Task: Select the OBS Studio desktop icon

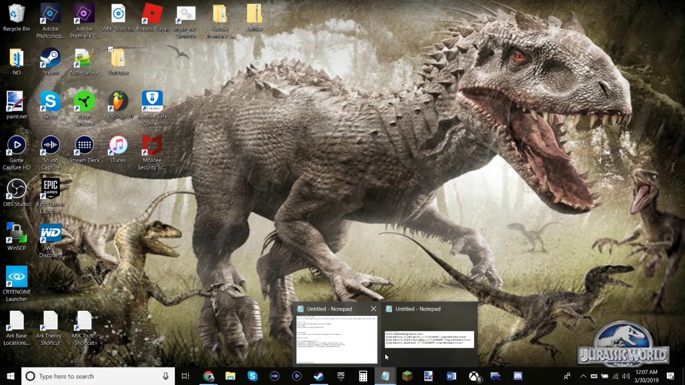Action: click(x=17, y=193)
